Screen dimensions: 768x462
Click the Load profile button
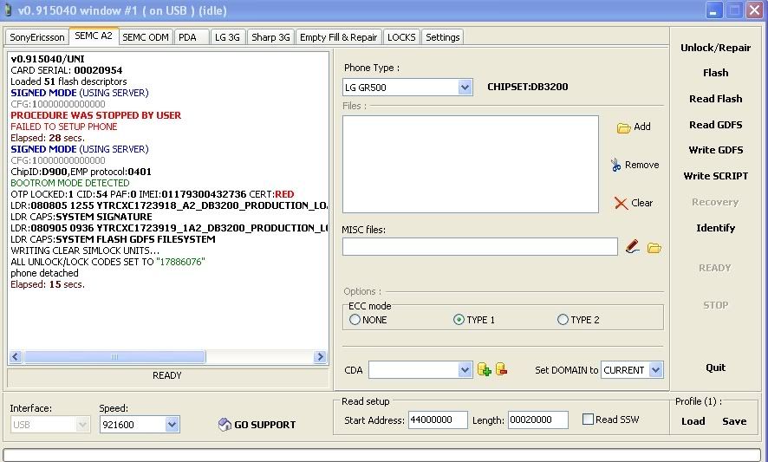pyautogui.click(x=693, y=421)
